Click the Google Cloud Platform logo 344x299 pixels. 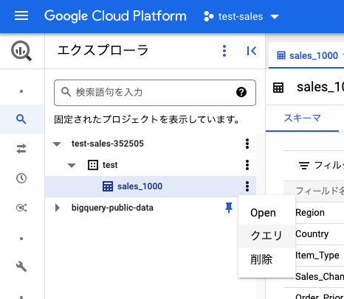pyautogui.click(x=115, y=16)
